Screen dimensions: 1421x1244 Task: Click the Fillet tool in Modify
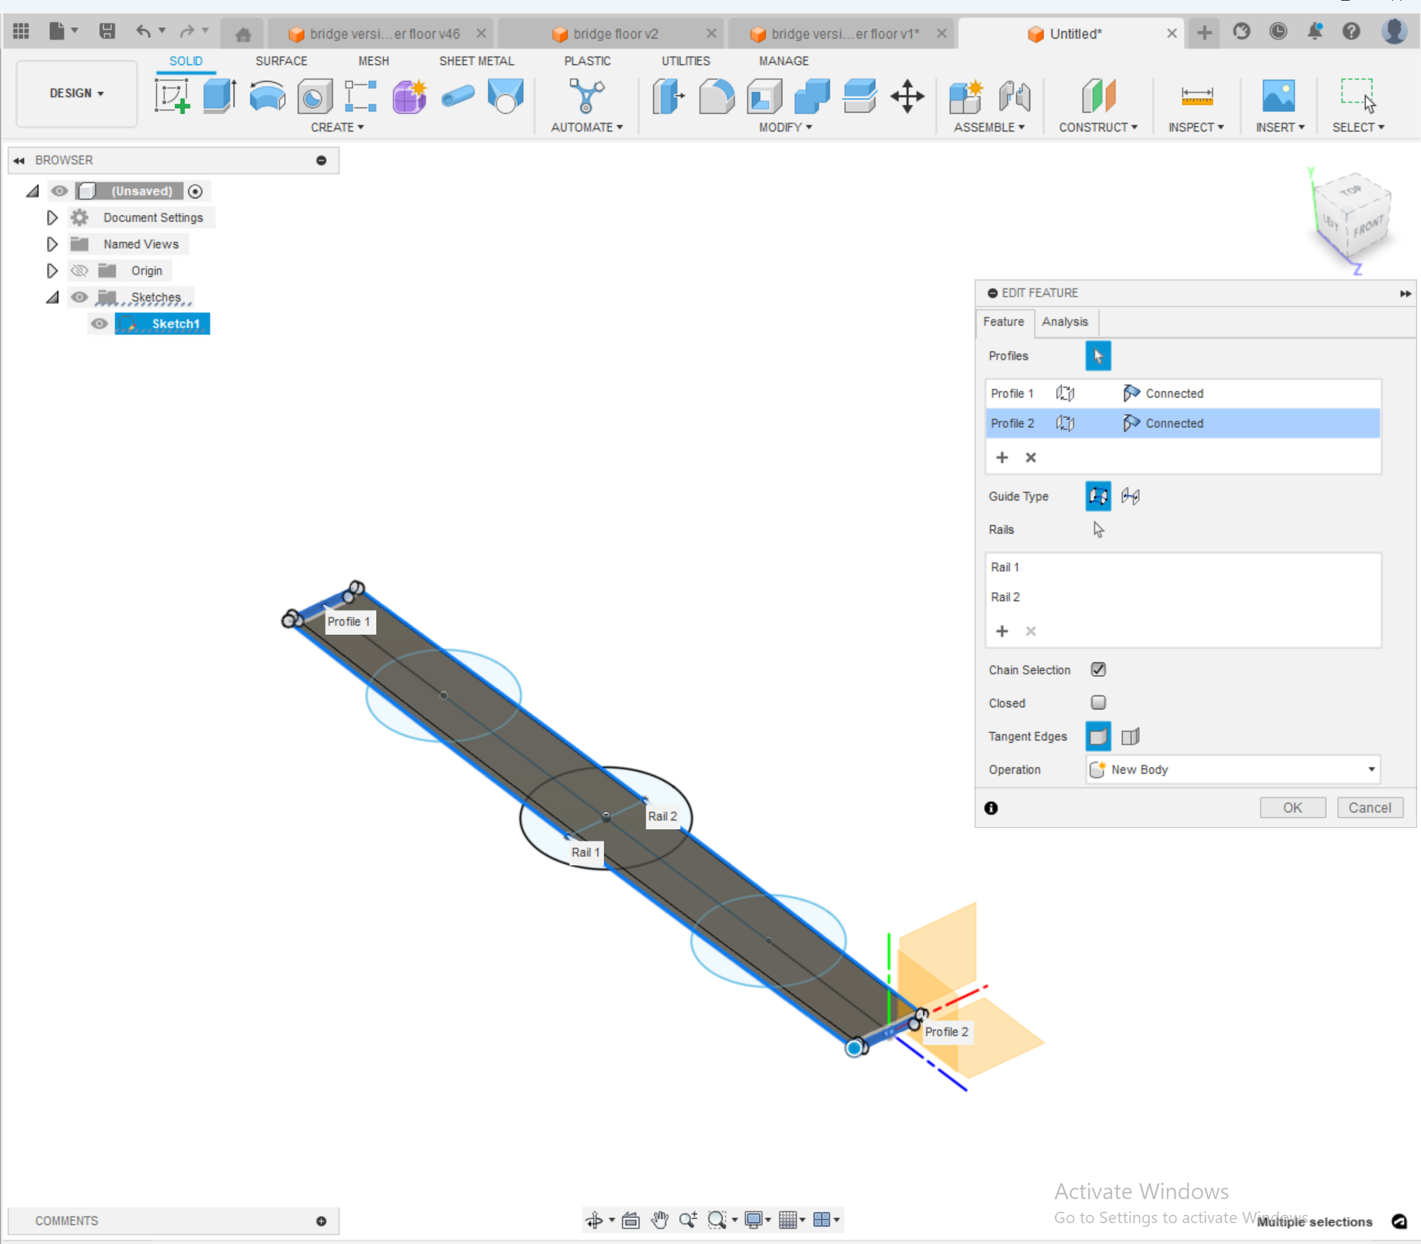click(716, 96)
